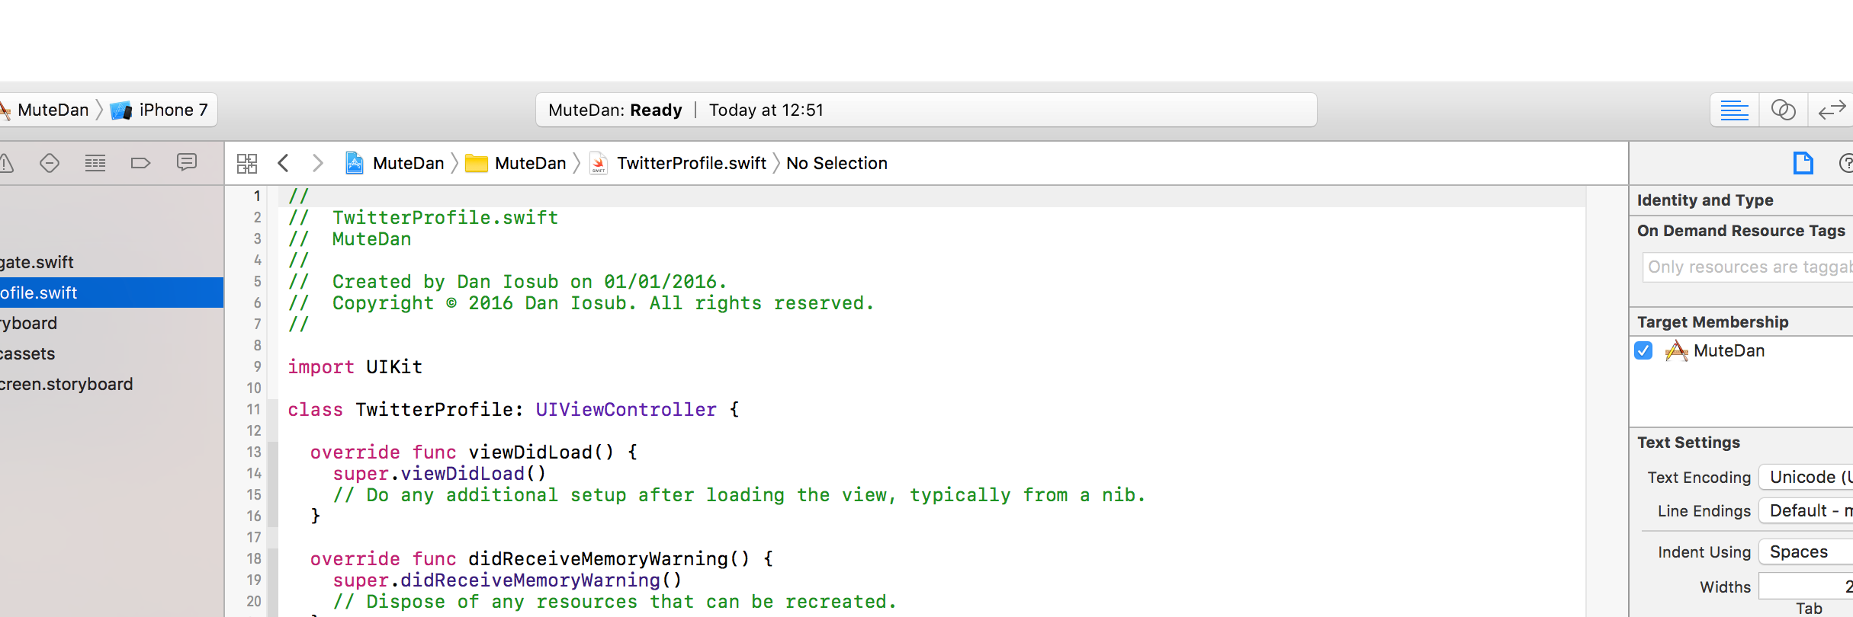Open creen.storyboard in navigator

tap(111, 384)
